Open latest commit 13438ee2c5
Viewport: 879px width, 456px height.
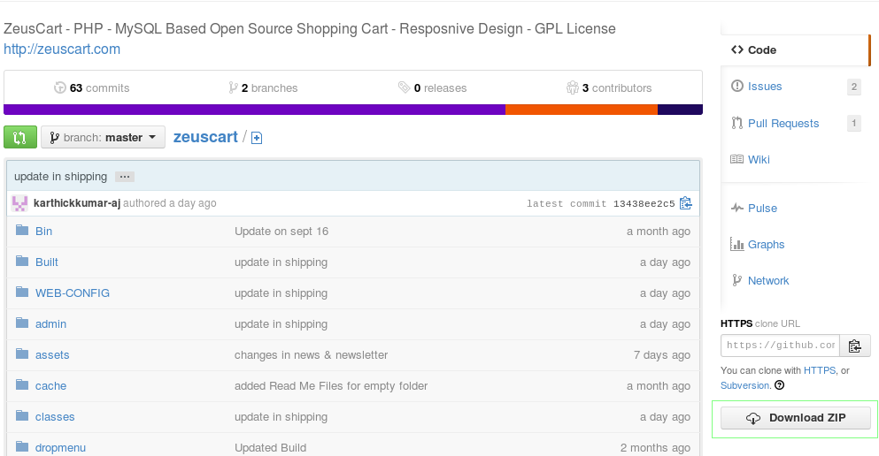(644, 203)
